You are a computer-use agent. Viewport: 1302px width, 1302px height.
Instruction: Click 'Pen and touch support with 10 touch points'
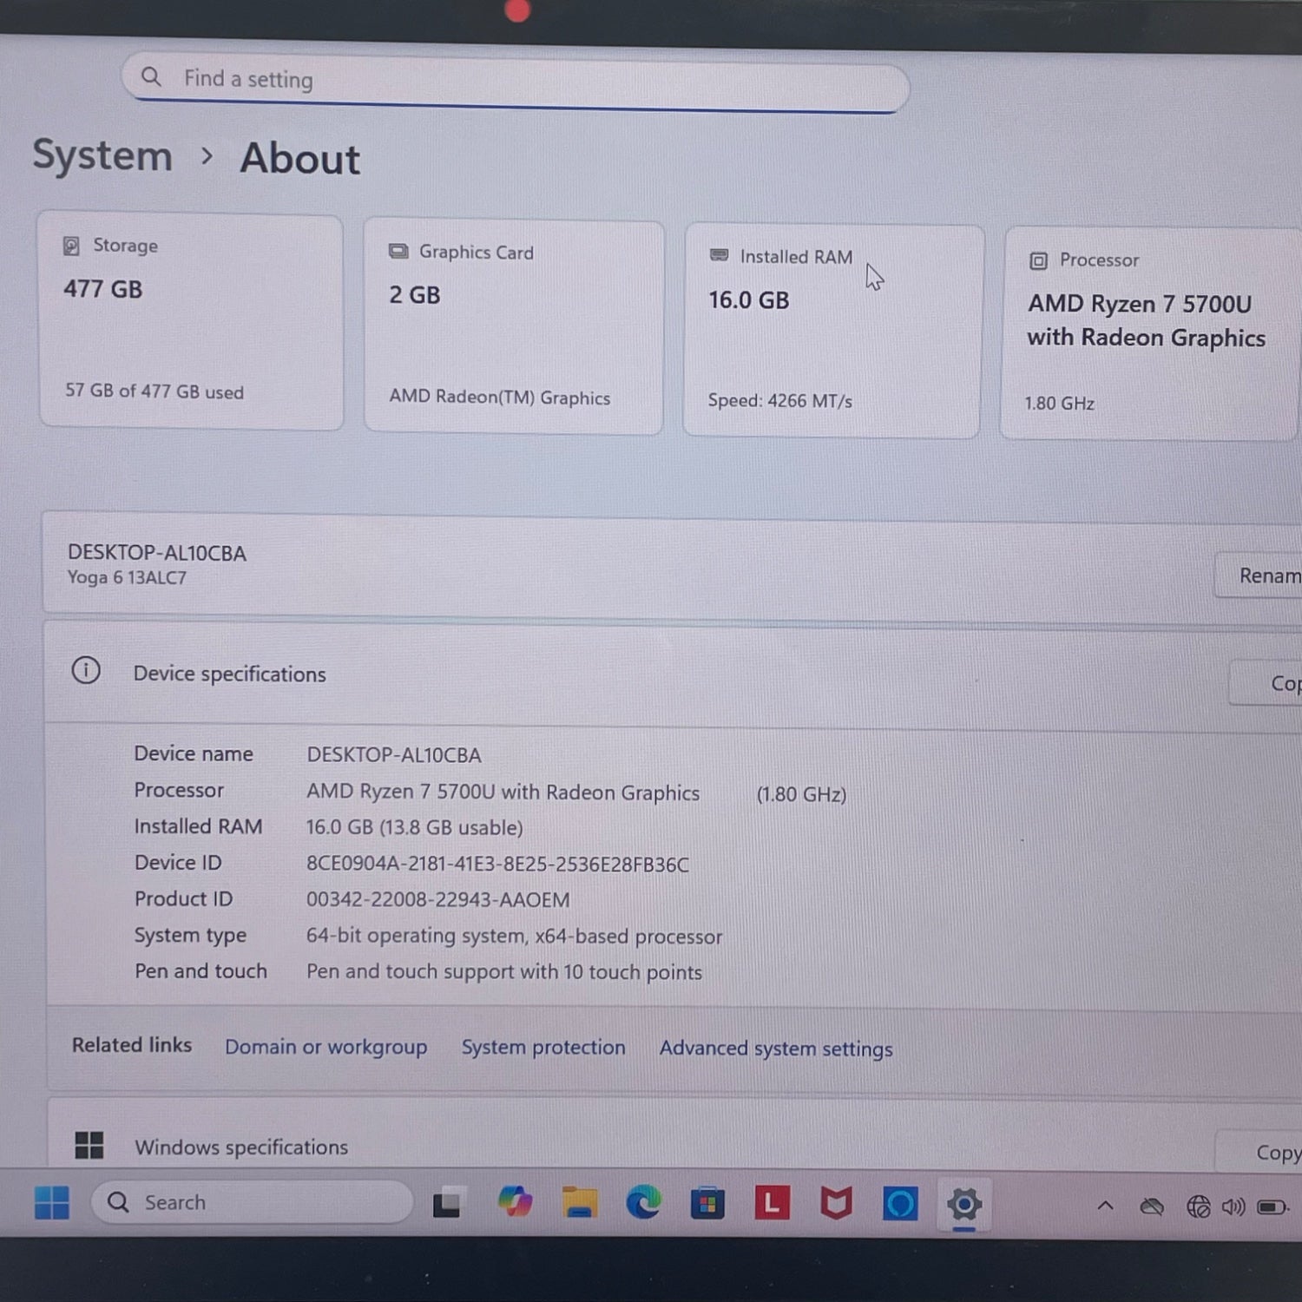[504, 972]
